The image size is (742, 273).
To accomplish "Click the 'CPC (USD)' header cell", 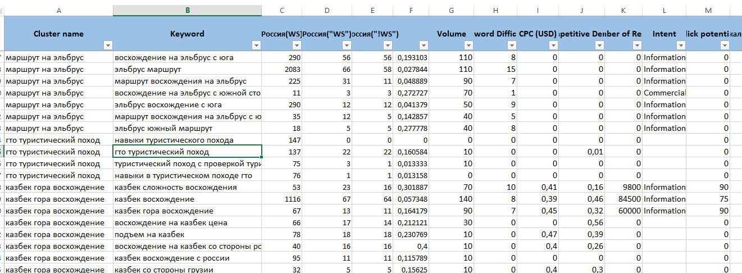I will coord(538,34).
